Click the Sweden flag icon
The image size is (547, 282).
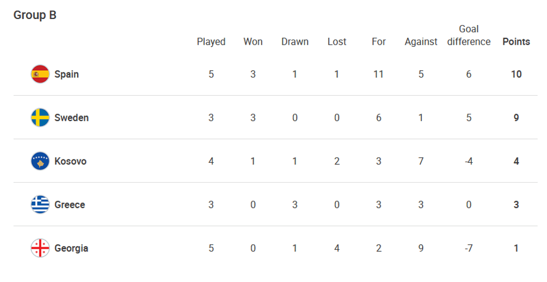pyautogui.click(x=40, y=118)
